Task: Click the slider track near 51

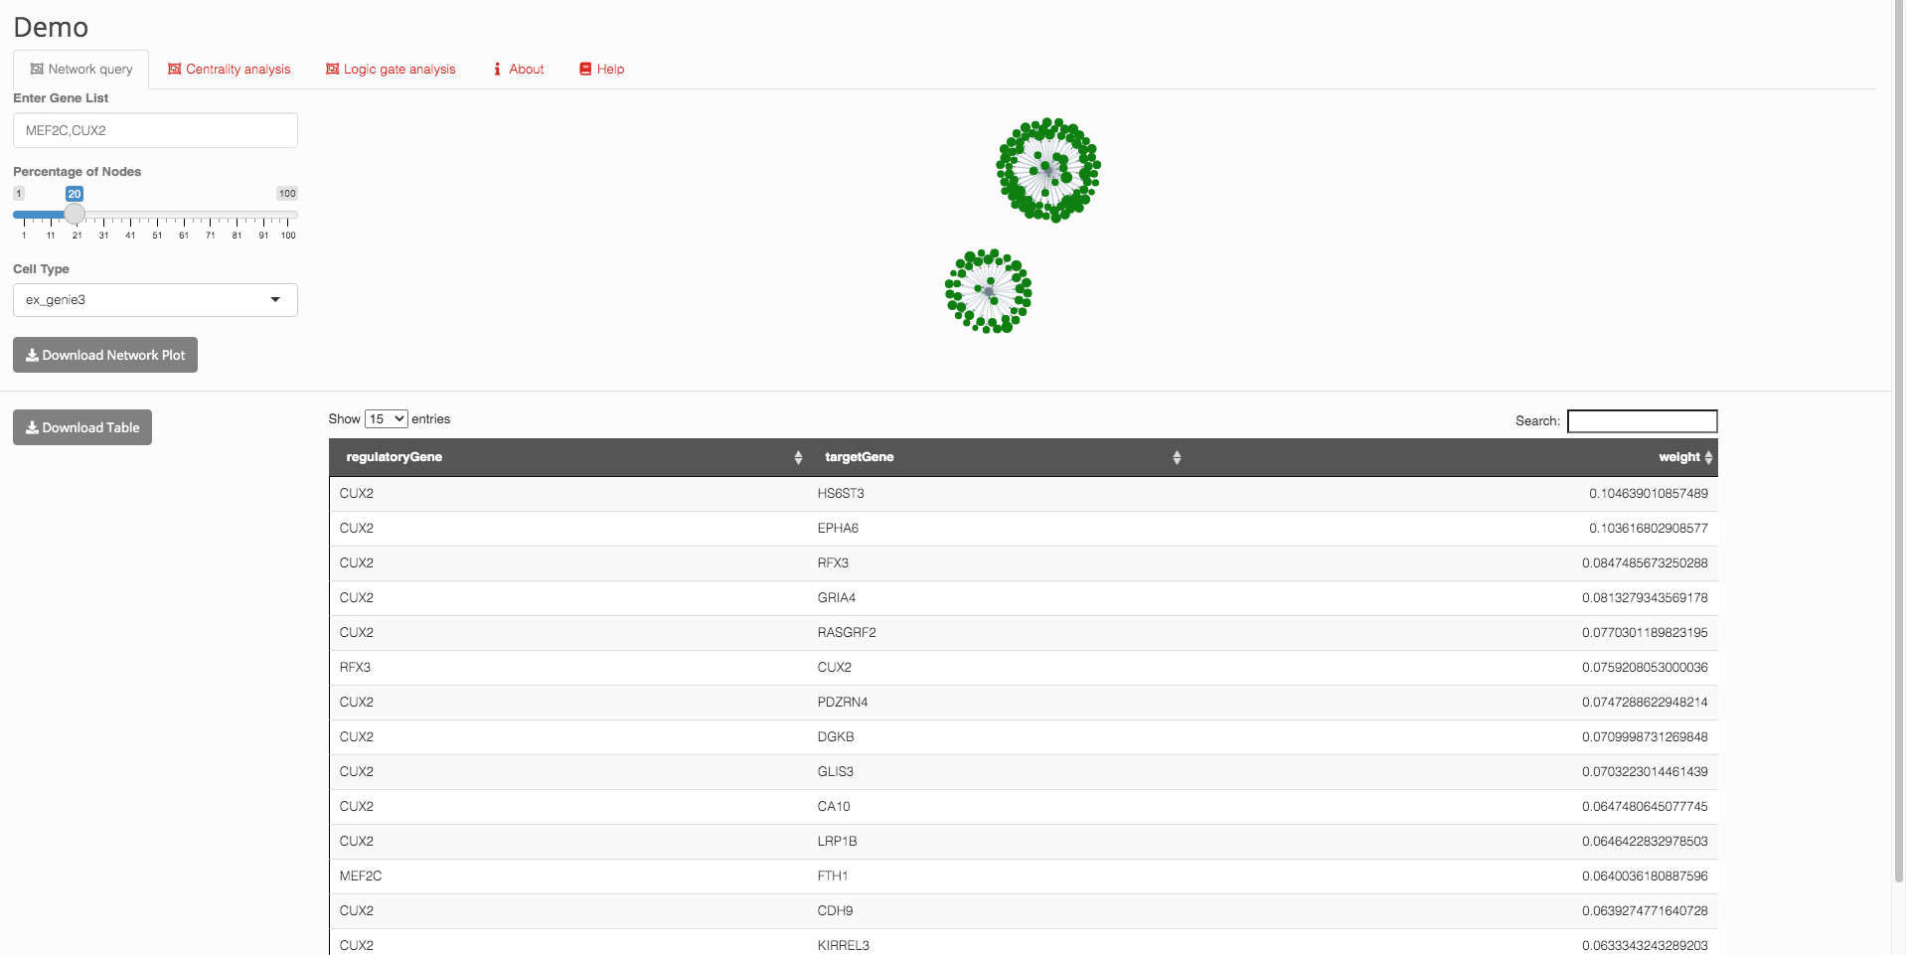Action: (157, 215)
